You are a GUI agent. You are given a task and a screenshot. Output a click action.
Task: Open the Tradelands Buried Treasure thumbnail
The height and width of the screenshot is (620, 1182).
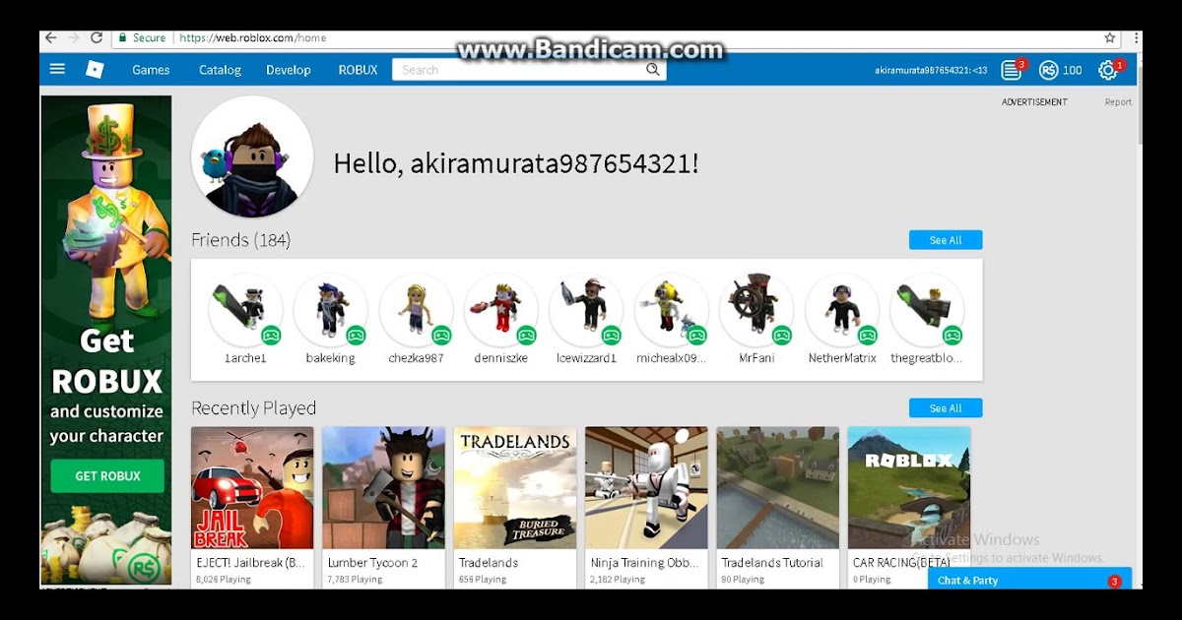coord(515,488)
